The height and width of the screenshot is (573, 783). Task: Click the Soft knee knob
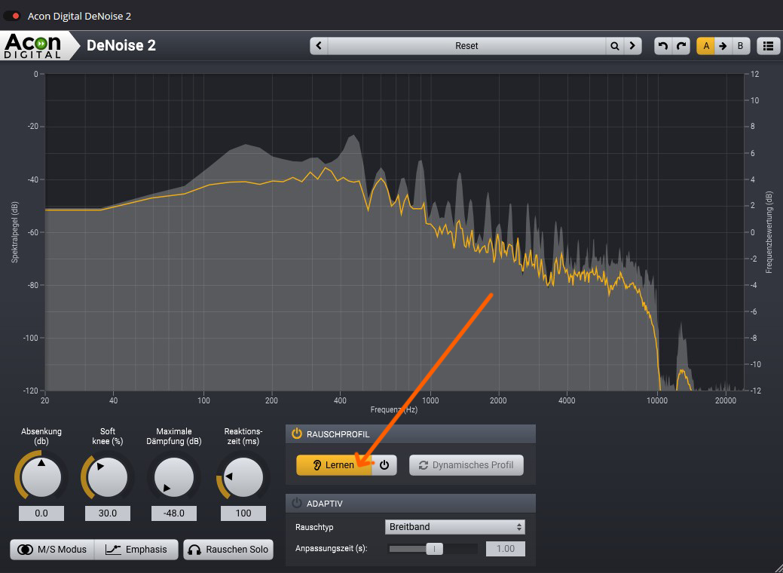click(107, 477)
